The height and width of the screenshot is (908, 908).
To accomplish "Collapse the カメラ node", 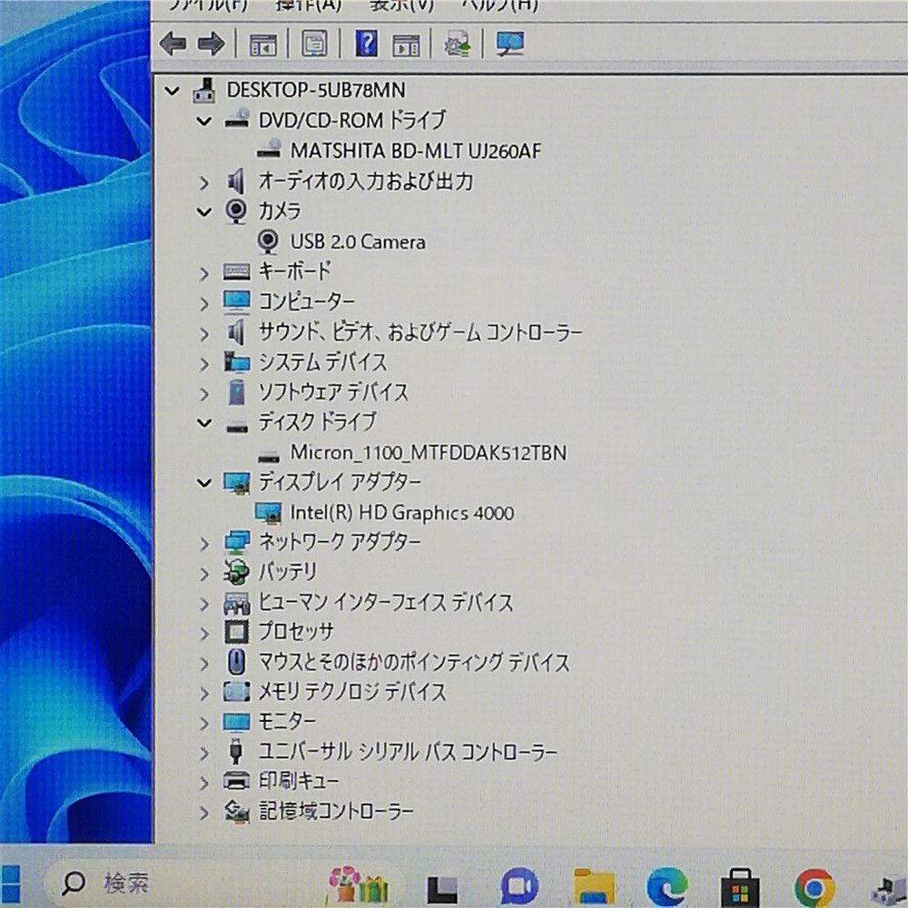I will [203, 212].
